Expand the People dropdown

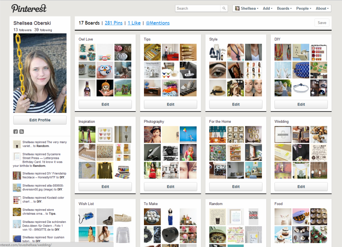304,9
